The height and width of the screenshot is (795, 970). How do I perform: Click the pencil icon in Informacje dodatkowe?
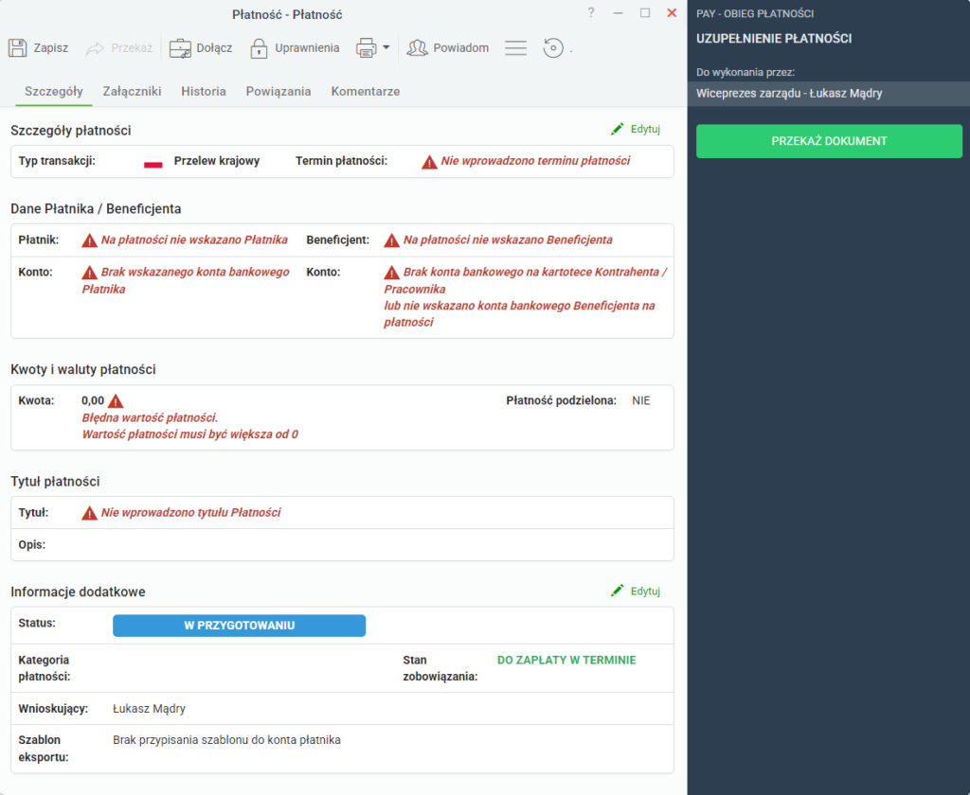[x=617, y=591]
